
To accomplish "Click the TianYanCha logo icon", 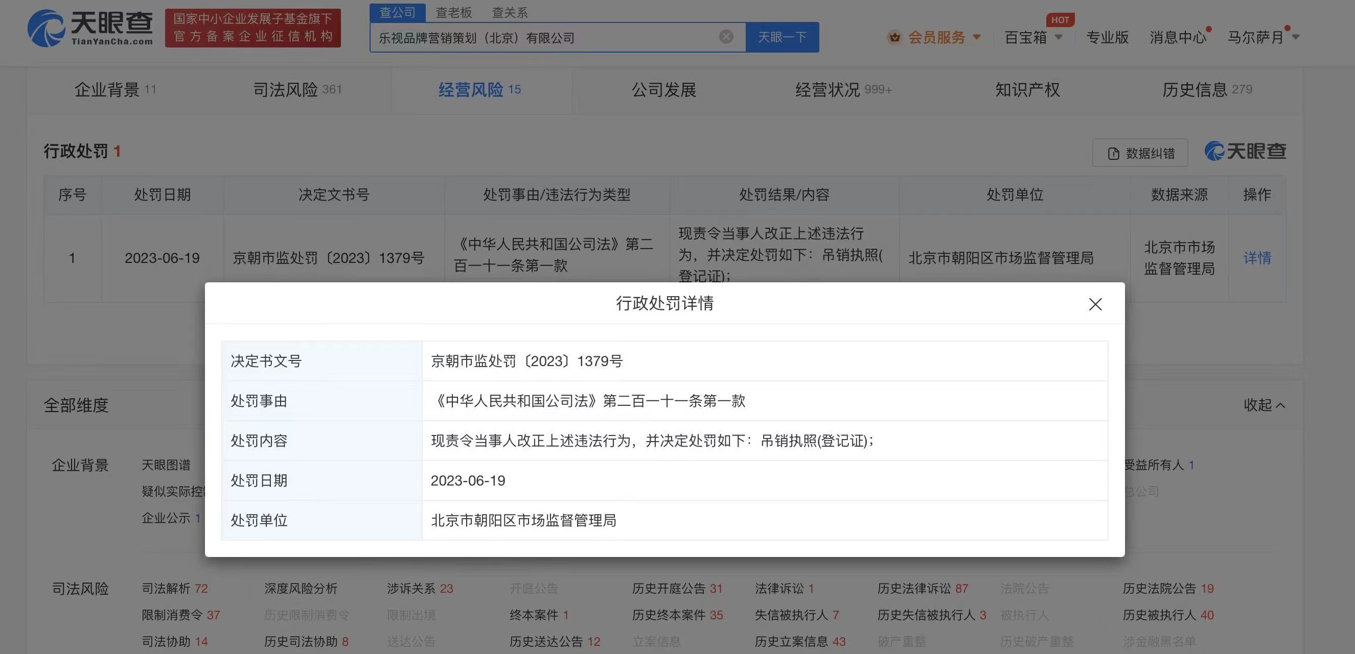I will coord(47,29).
